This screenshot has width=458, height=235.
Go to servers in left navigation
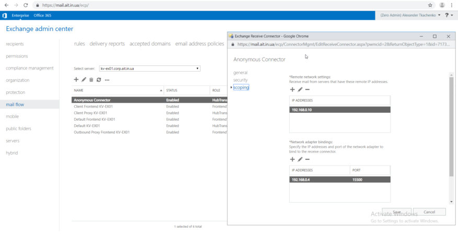tap(13, 140)
